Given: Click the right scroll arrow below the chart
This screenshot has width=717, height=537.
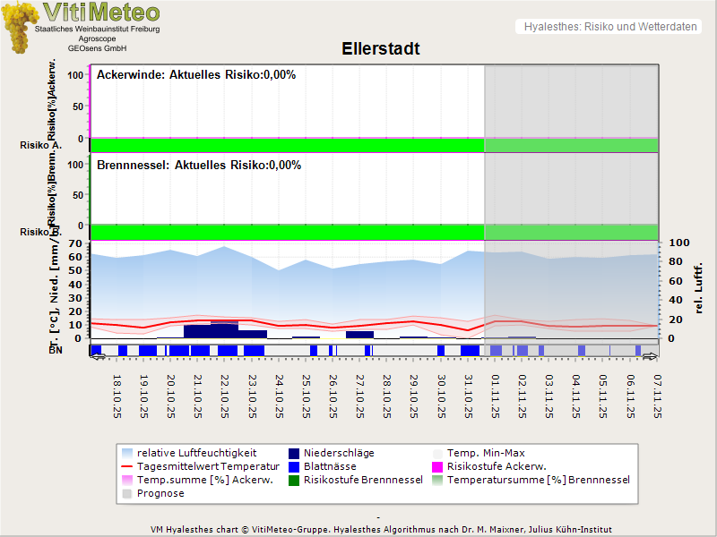Looking at the screenshot, I should point(650,356).
